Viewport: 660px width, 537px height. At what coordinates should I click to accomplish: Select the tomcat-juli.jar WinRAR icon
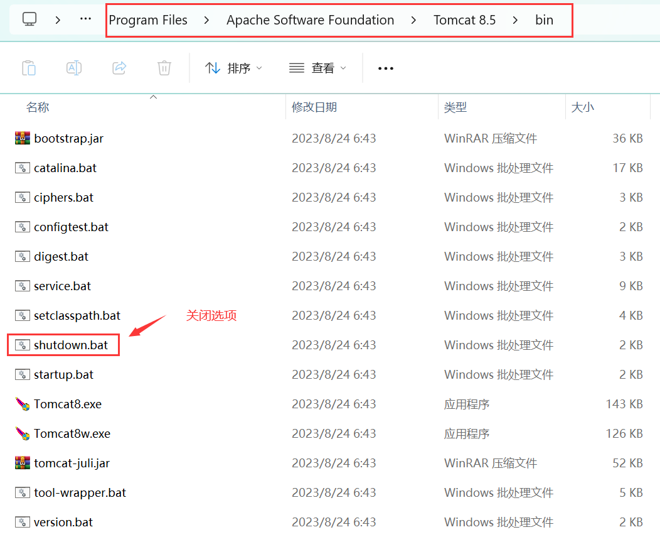(23, 463)
